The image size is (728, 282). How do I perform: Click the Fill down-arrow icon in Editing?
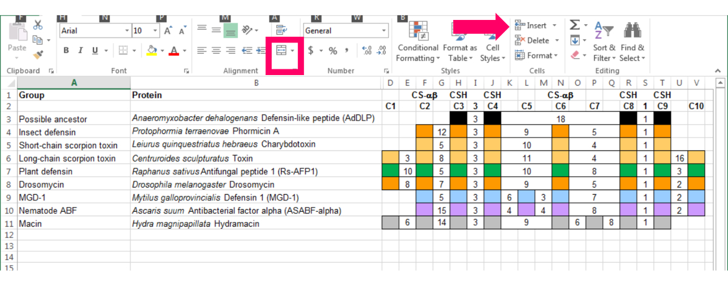(575, 41)
